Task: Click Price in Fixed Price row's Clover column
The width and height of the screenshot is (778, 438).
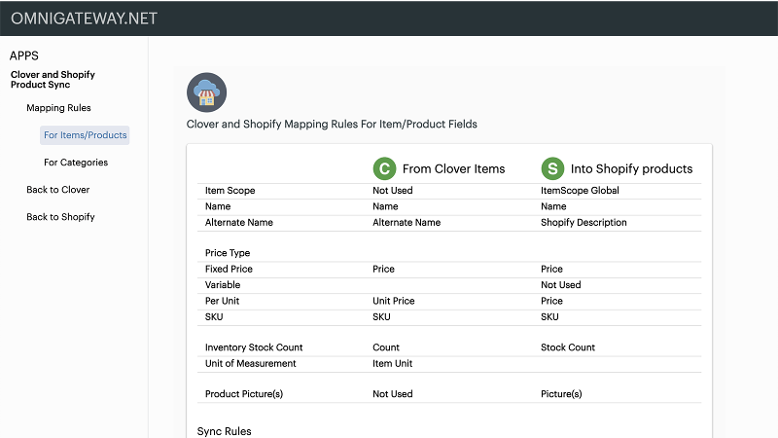Action: coord(383,270)
